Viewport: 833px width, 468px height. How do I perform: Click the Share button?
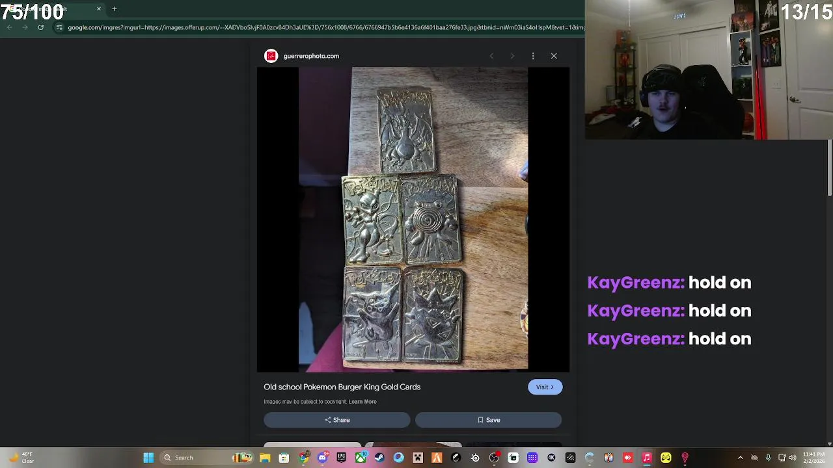pyautogui.click(x=337, y=420)
